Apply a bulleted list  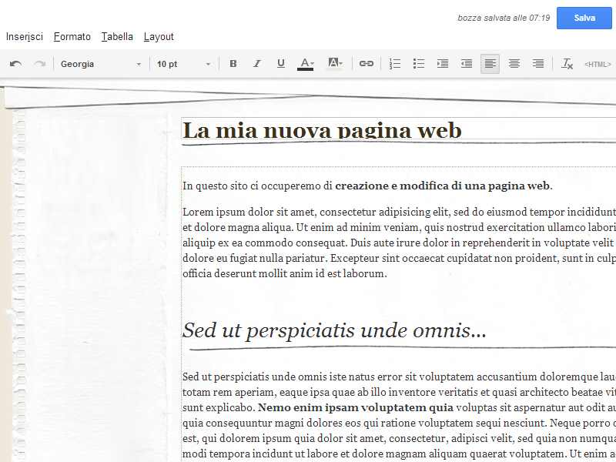point(419,64)
